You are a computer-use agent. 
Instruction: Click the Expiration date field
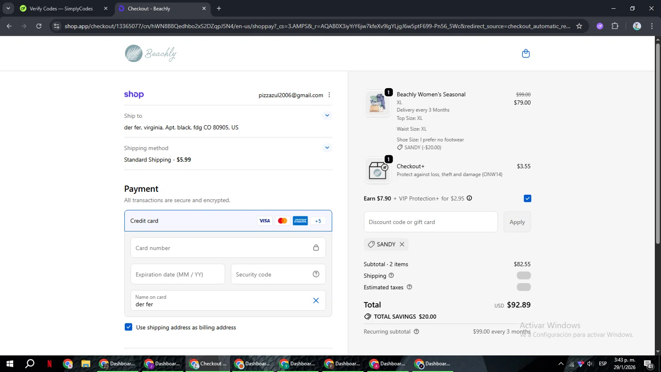tap(178, 274)
